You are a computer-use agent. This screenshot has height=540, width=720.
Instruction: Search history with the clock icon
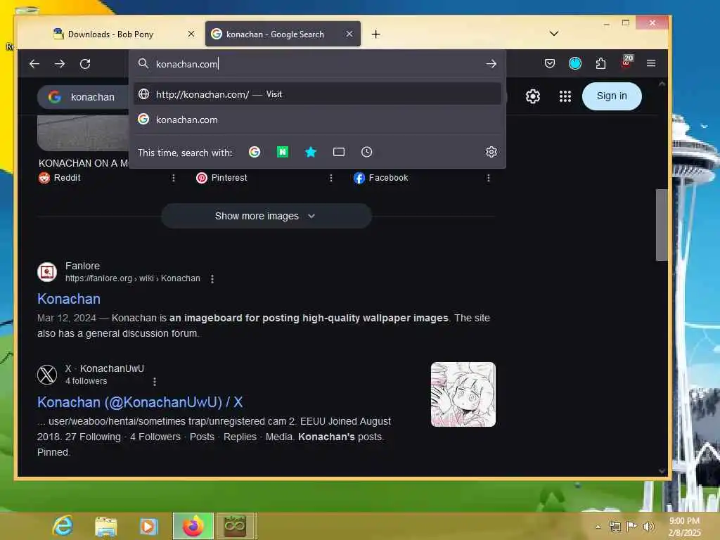(x=366, y=152)
